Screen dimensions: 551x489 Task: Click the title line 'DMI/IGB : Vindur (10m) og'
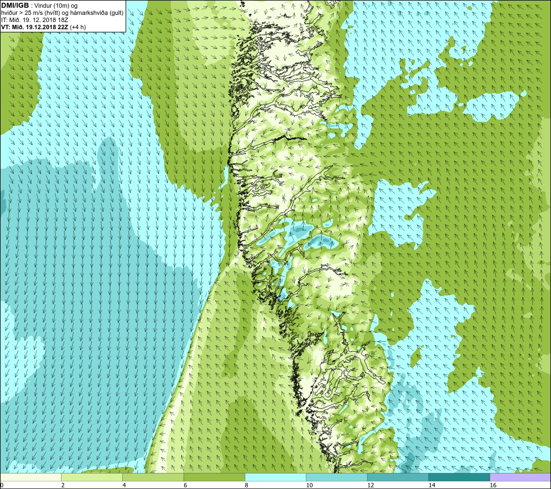39,6
